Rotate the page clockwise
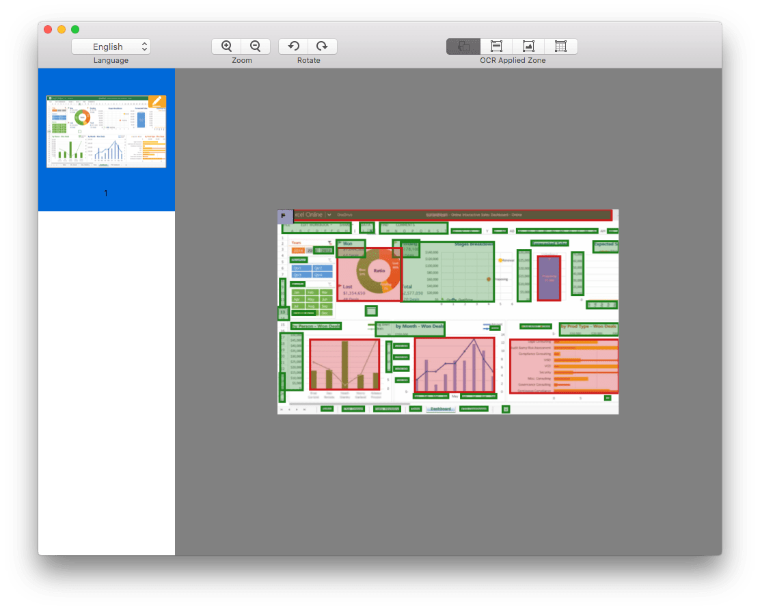760x610 pixels. click(x=323, y=46)
